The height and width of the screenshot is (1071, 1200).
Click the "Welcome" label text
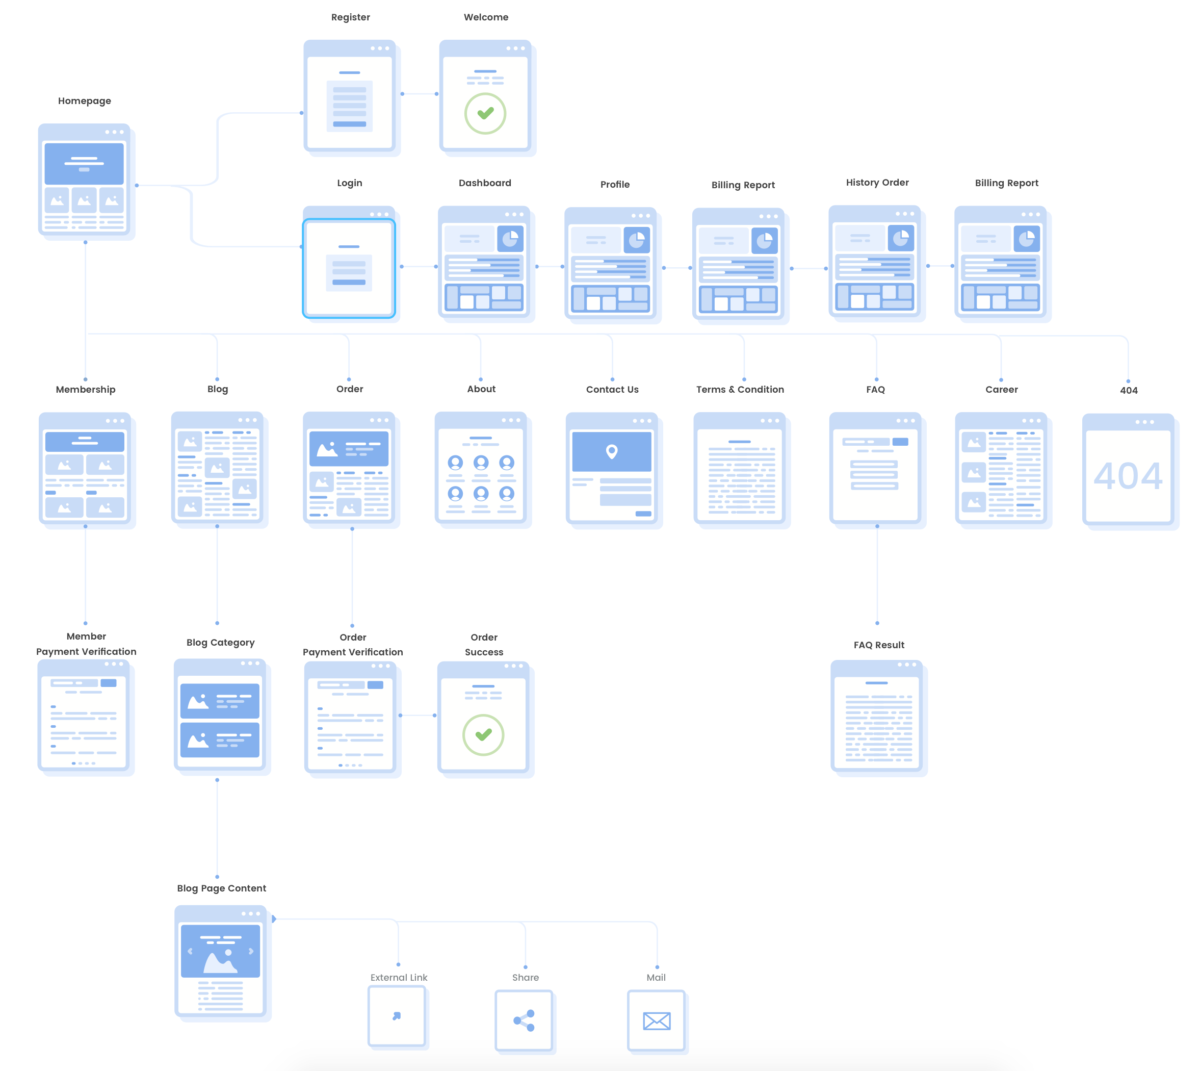tap(486, 17)
